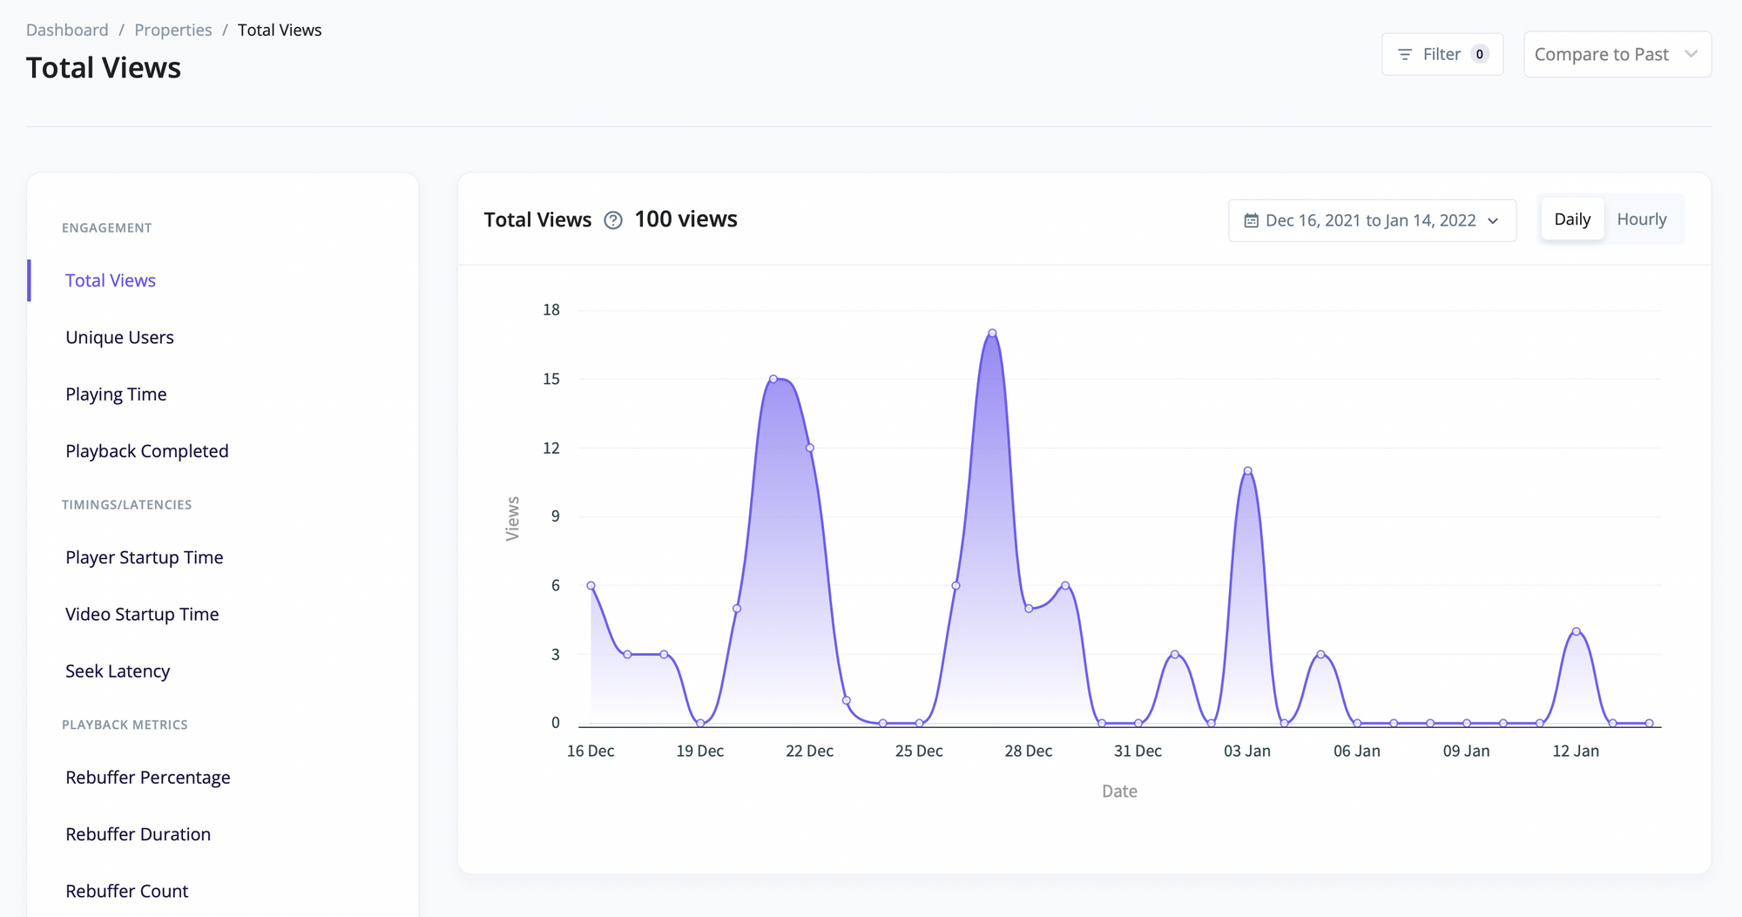Click the 15-view data point near 21 Dec
1742x917 pixels.
tap(773, 379)
